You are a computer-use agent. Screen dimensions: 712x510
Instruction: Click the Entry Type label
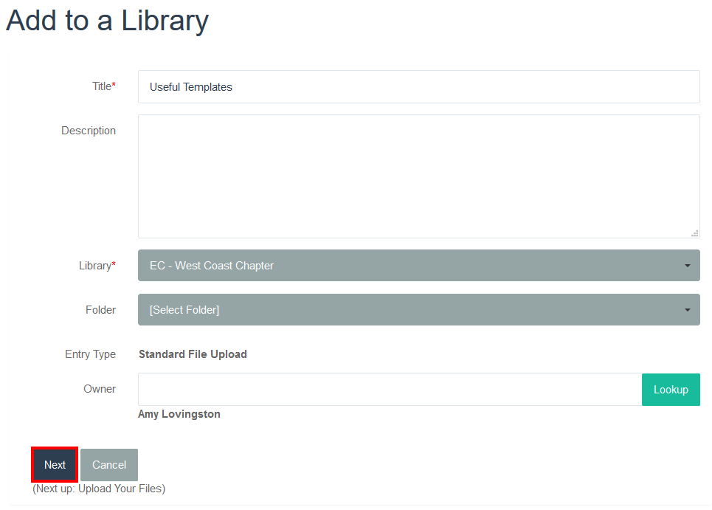[x=90, y=354]
